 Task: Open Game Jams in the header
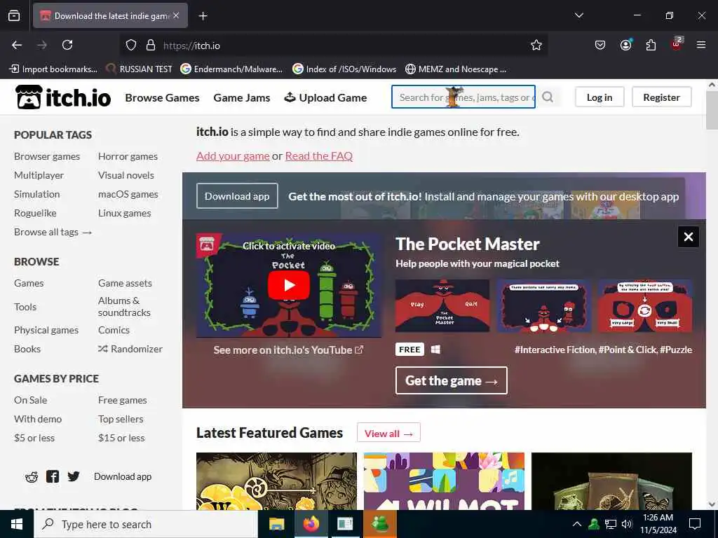point(242,97)
